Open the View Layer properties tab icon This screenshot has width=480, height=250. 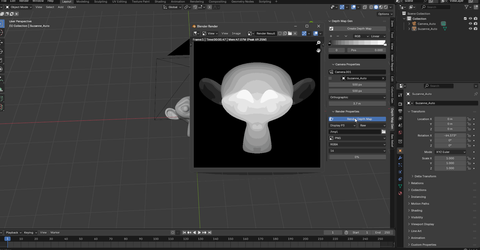pos(400,118)
